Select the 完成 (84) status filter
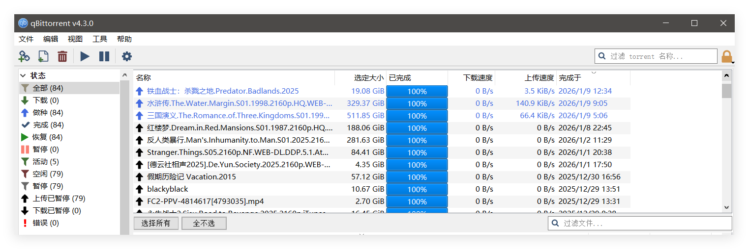Viewport: 749px width, 249px height. pos(69,125)
